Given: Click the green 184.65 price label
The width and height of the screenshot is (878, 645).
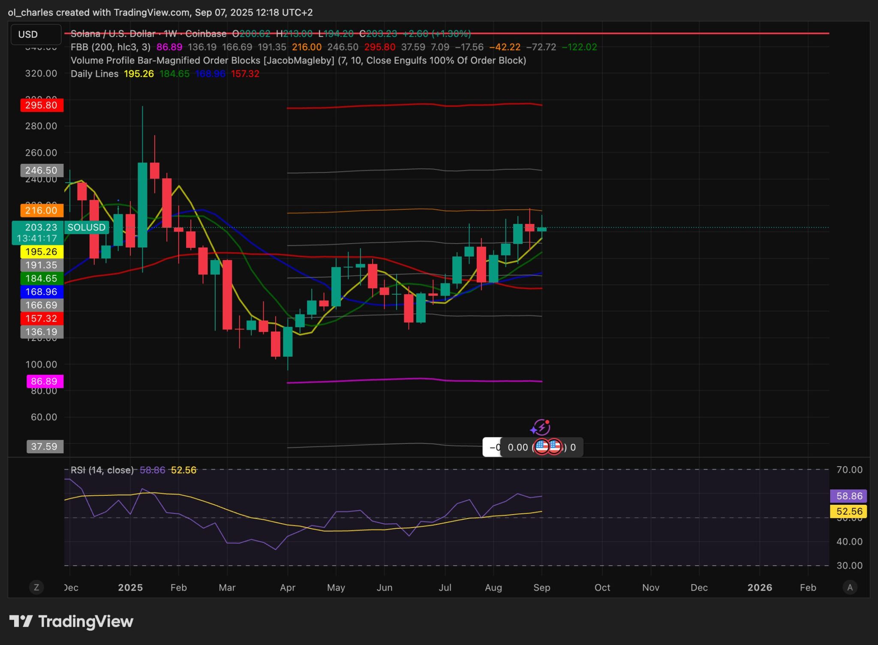Looking at the screenshot, I should tap(42, 278).
